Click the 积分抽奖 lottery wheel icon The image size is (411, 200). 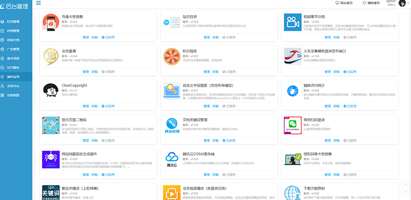pos(172,57)
